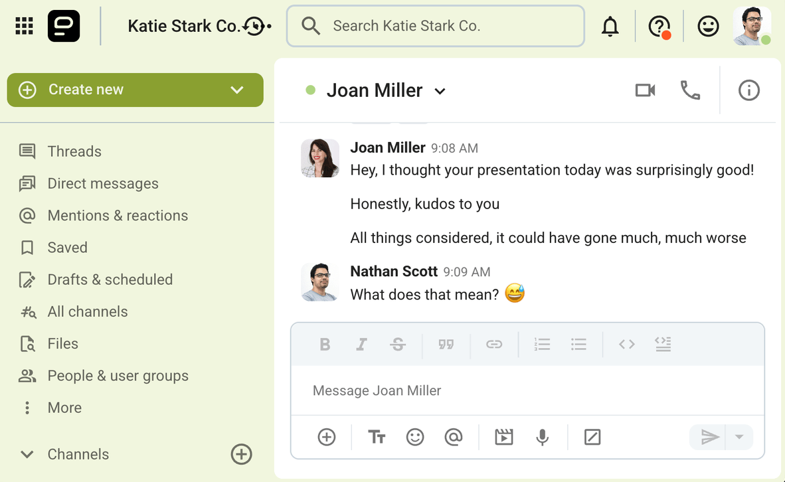Insert a code block
The image size is (785, 482).
click(663, 345)
